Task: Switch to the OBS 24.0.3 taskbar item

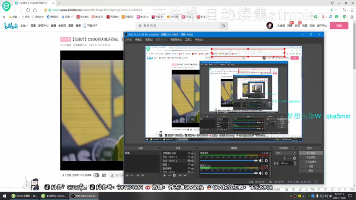Action: click(84, 196)
